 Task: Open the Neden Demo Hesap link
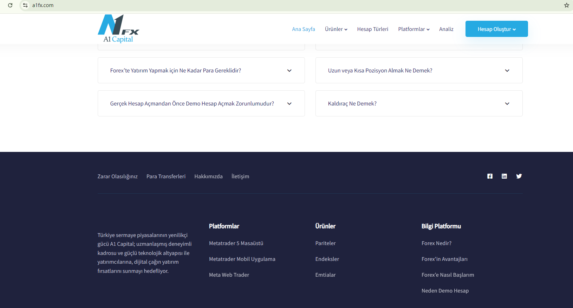(x=445, y=291)
